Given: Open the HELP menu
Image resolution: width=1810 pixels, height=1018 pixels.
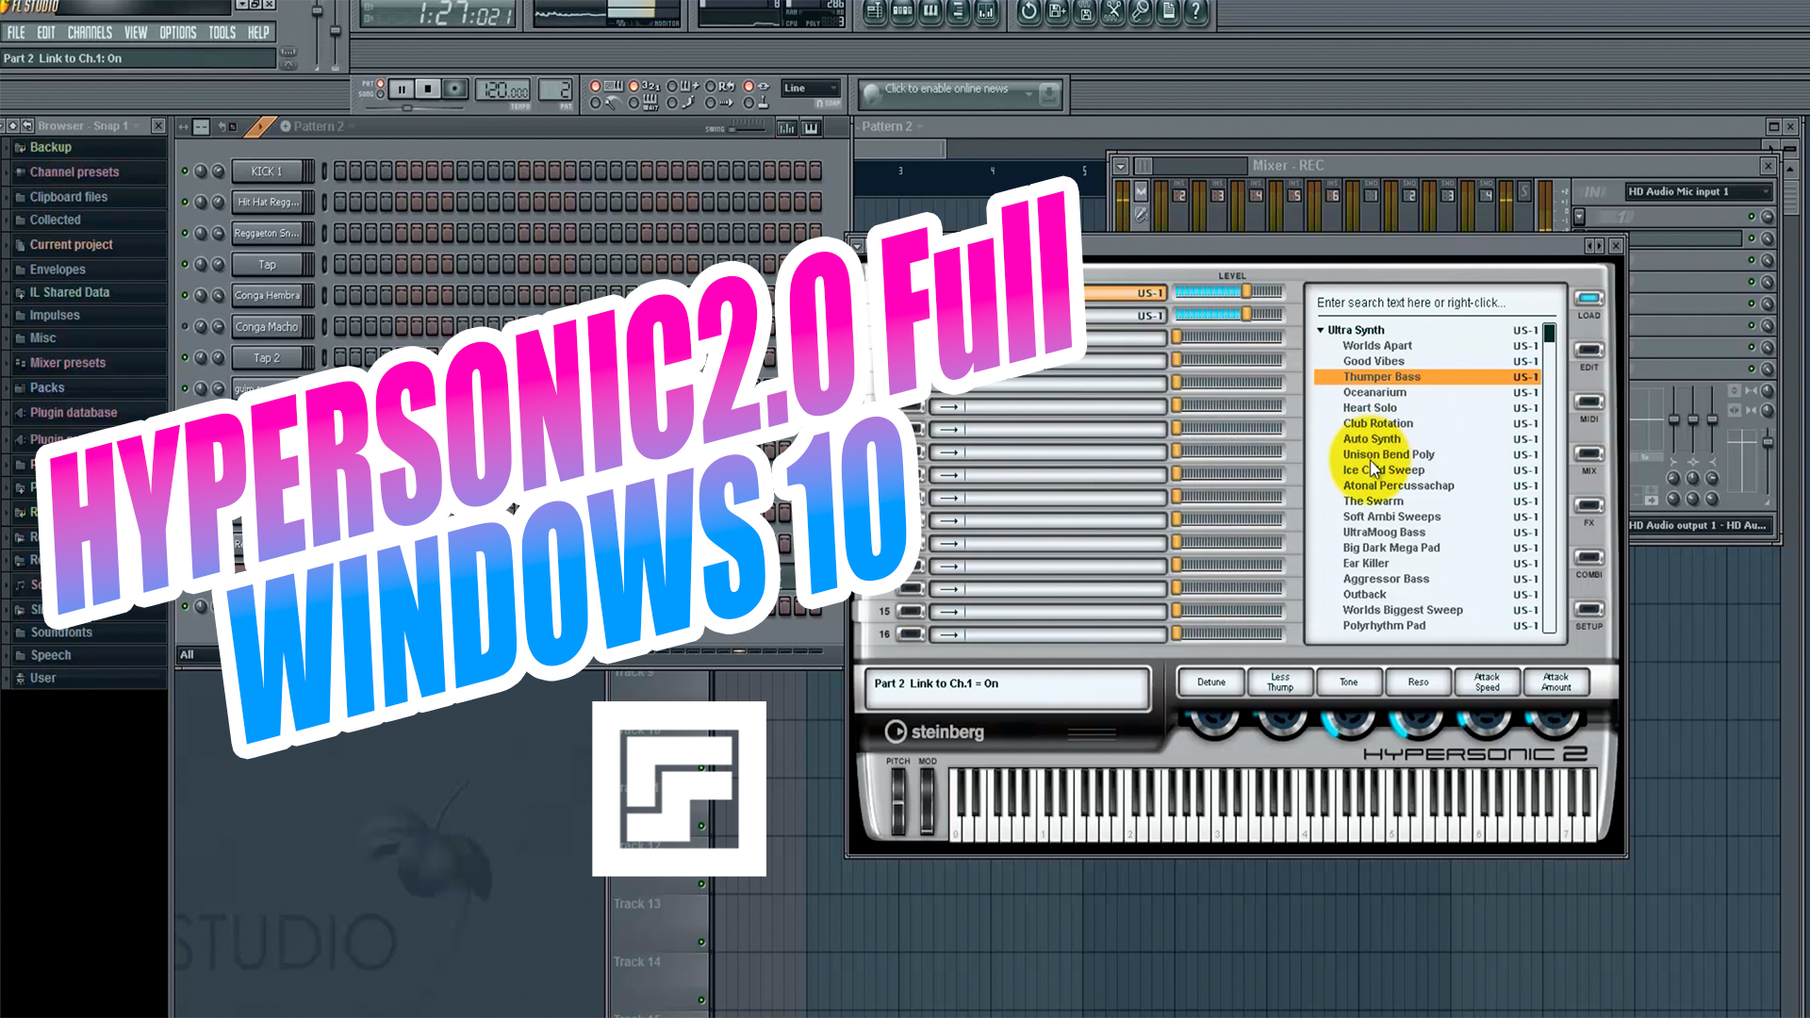Looking at the screenshot, I should [258, 33].
